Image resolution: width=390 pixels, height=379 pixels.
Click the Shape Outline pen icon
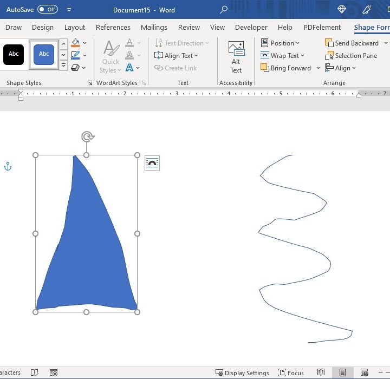(75, 55)
